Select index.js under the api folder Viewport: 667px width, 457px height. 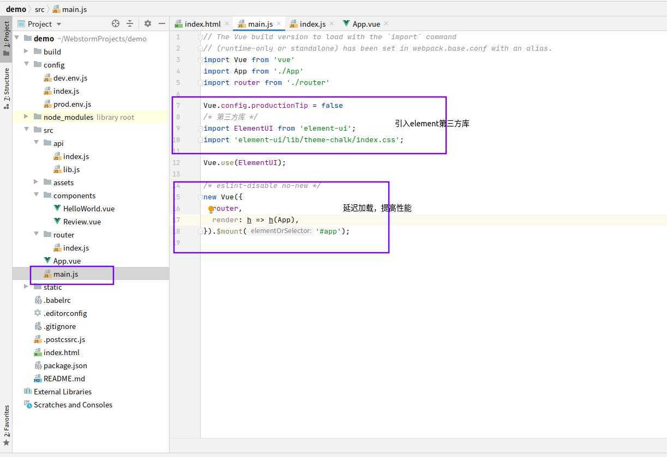tap(76, 156)
